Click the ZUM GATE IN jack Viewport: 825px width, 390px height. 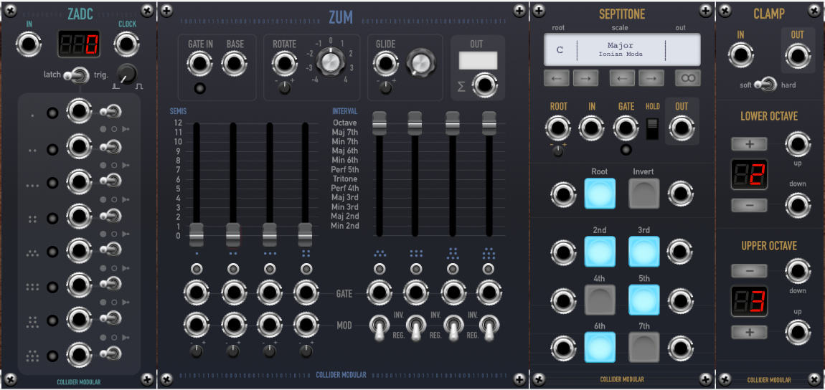point(199,65)
